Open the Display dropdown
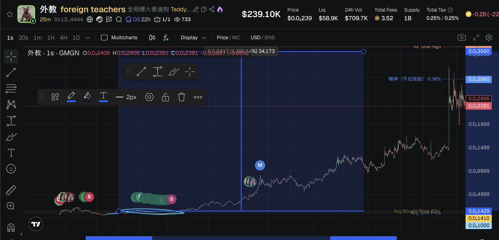Image resolution: width=499 pixels, height=240 pixels. (x=193, y=37)
